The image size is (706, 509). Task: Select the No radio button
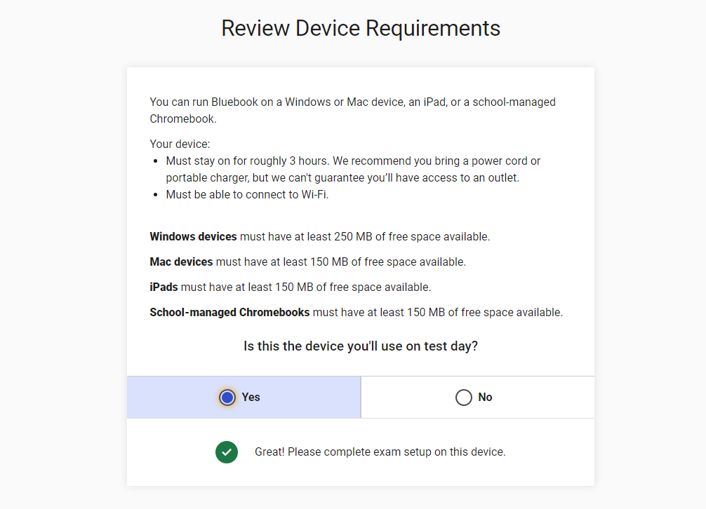tap(463, 398)
